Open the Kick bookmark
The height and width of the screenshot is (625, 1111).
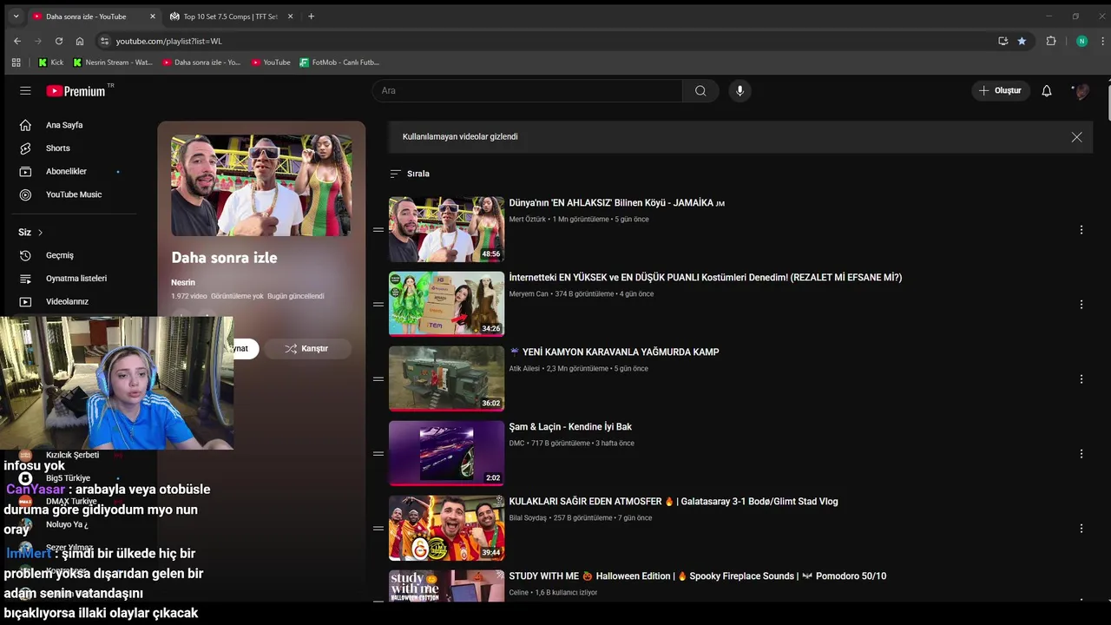(50, 62)
